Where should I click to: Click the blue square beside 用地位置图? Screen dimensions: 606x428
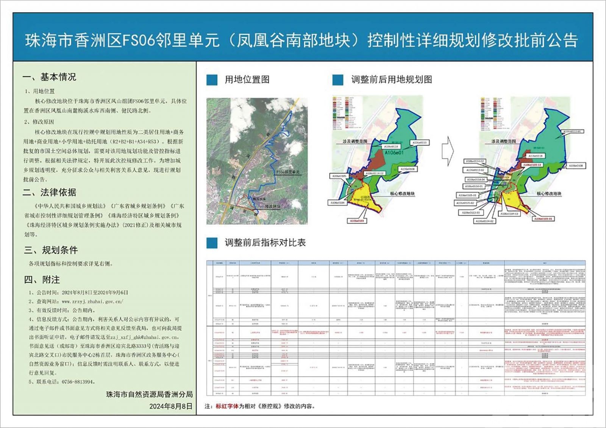click(x=212, y=80)
